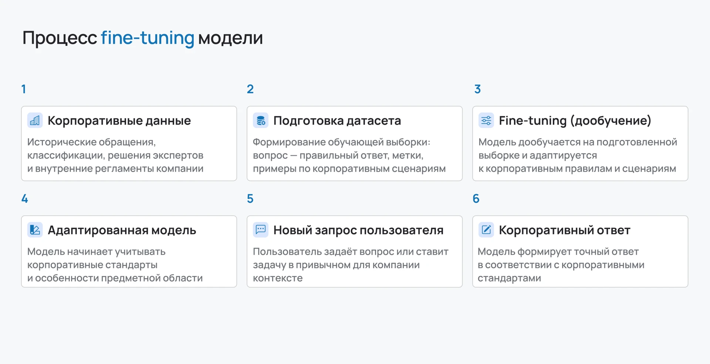Image resolution: width=710 pixels, height=364 pixels.
Task: Click the text Модель начинает учитывать
Action: 96,252
